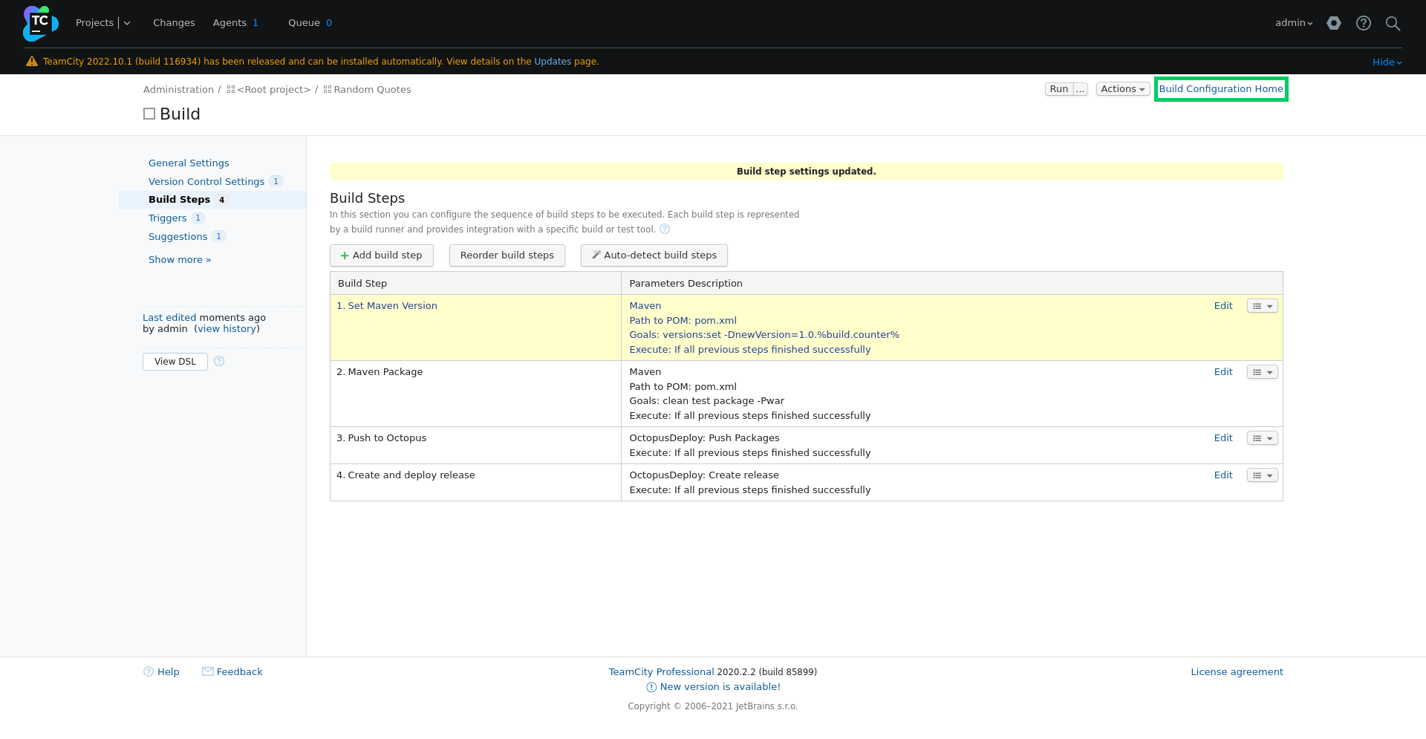The height and width of the screenshot is (739, 1426).
Task: Open the help question mark icon in header
Action: tap(1363, 23)
